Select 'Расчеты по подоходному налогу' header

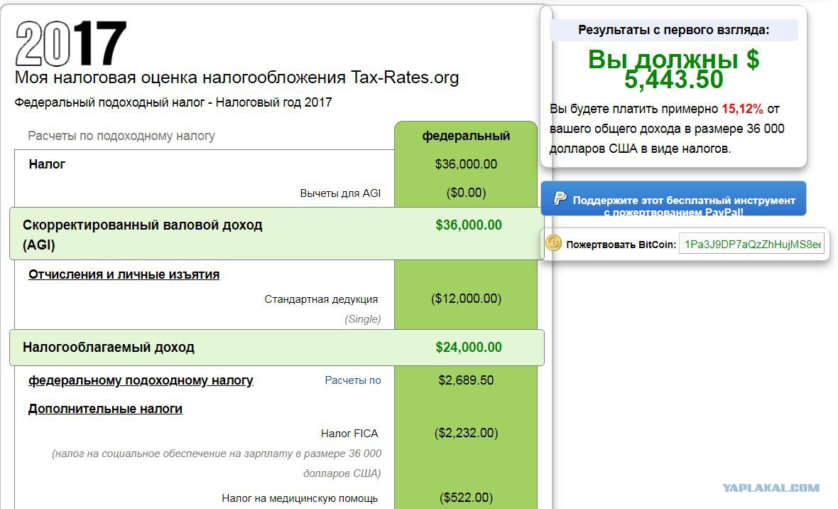click(x=121, y=136)
